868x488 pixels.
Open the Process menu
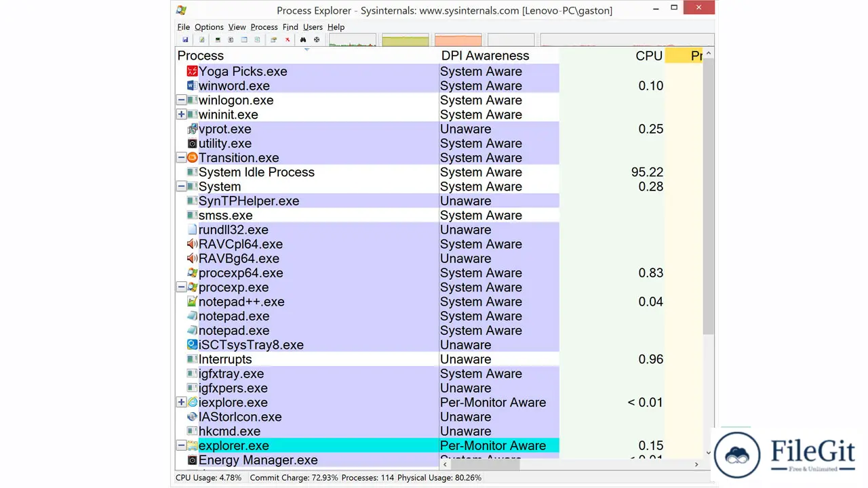pyautogui.click(x=264, y=27)
